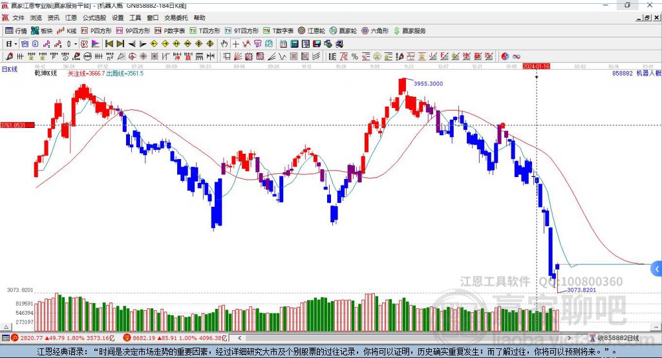Select the hand pan tool
662x358 pixels.
click(224, 43)
